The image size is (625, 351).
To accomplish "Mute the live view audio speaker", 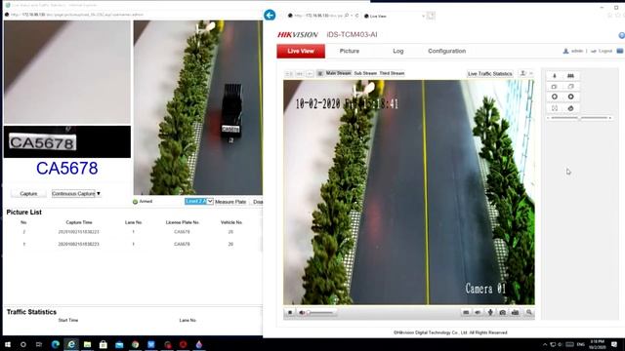I will click(302, 313).
